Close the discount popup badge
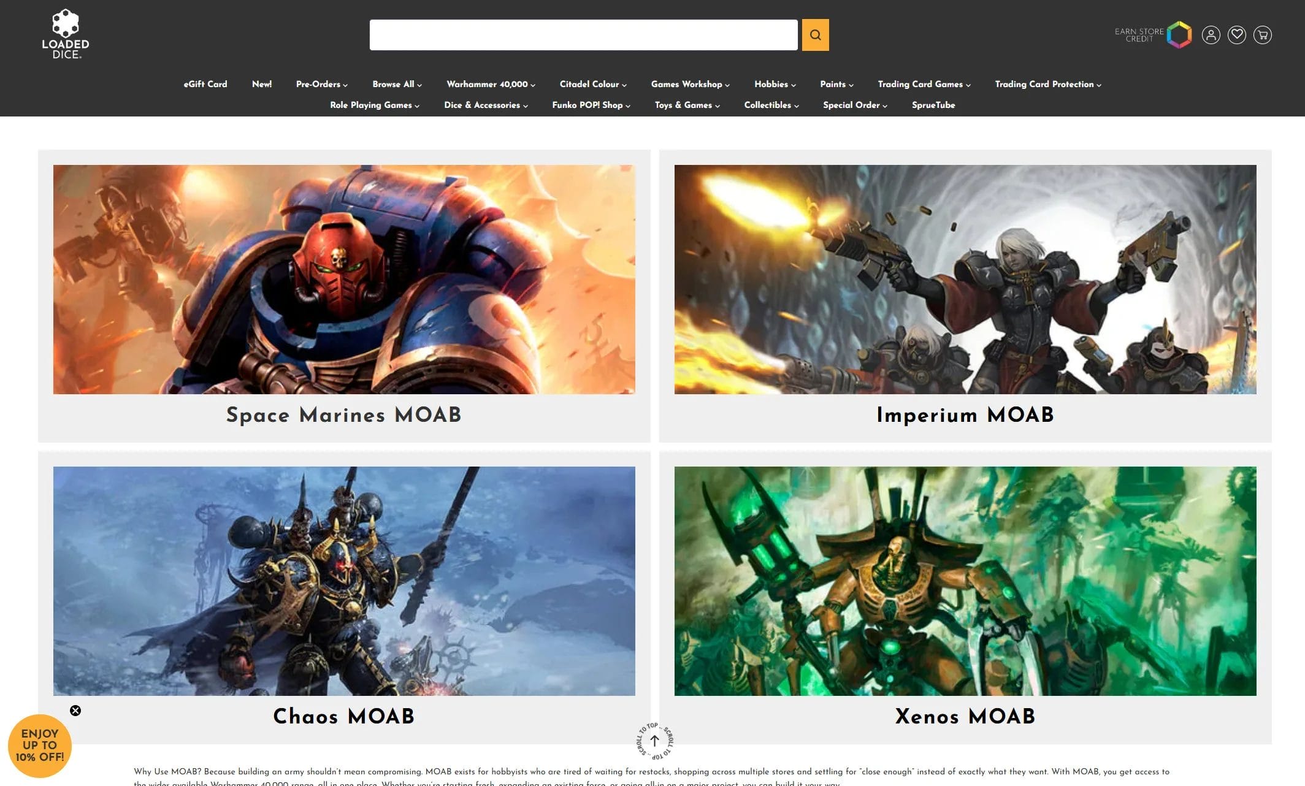Image resolution: width=1305 pixels, height=786 pixels. pos(75,711)
